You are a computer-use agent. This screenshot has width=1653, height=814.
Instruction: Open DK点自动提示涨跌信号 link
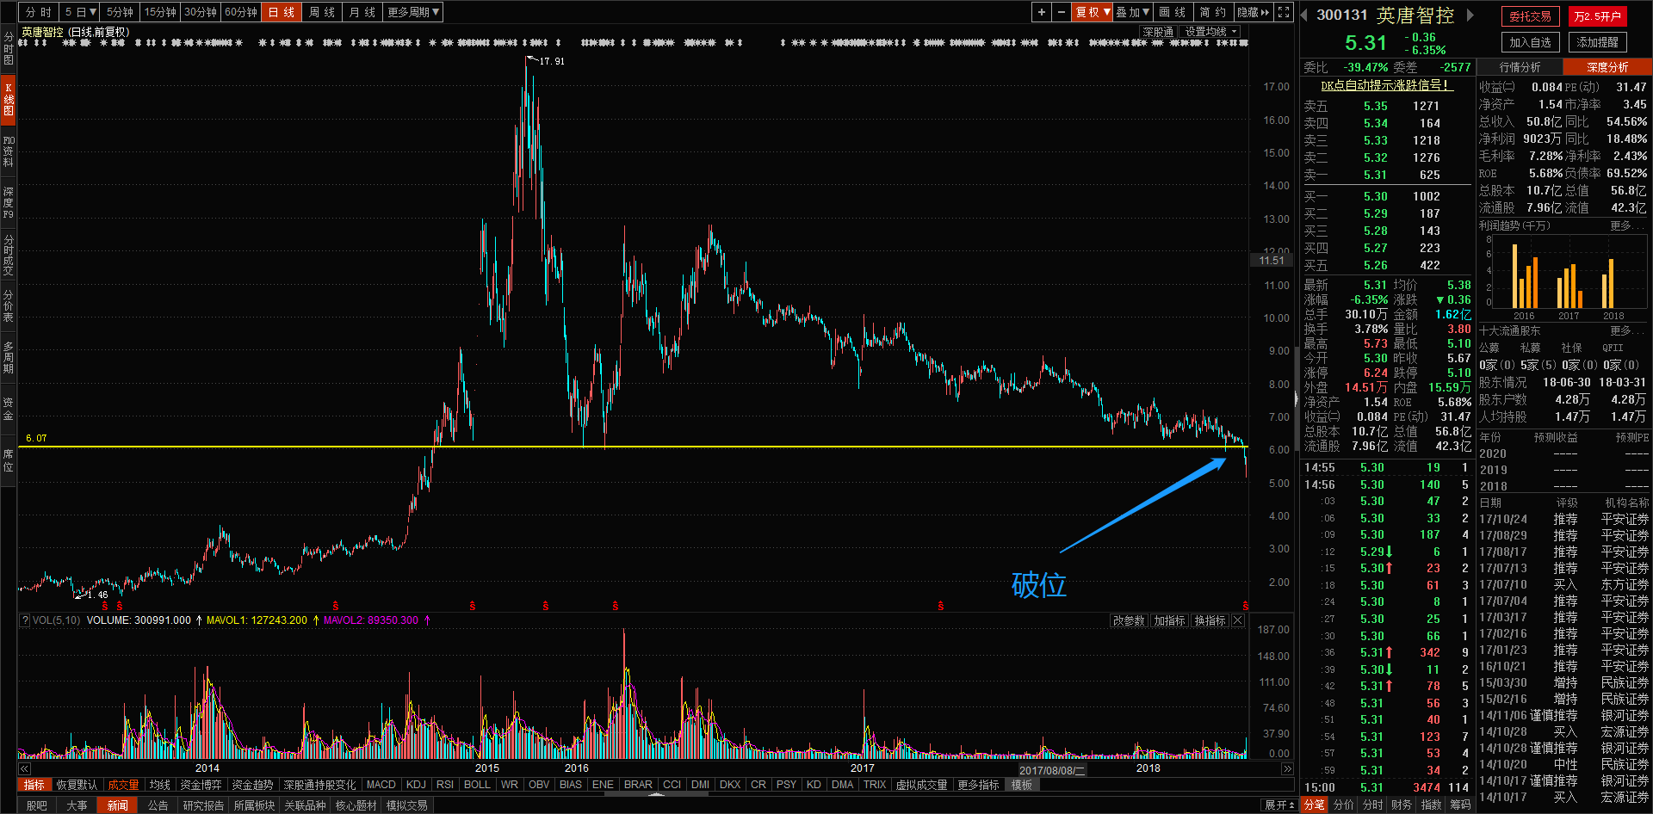pos(1386,85)
